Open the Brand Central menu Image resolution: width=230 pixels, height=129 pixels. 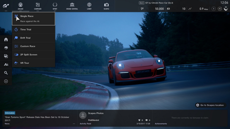click(72, 6)
